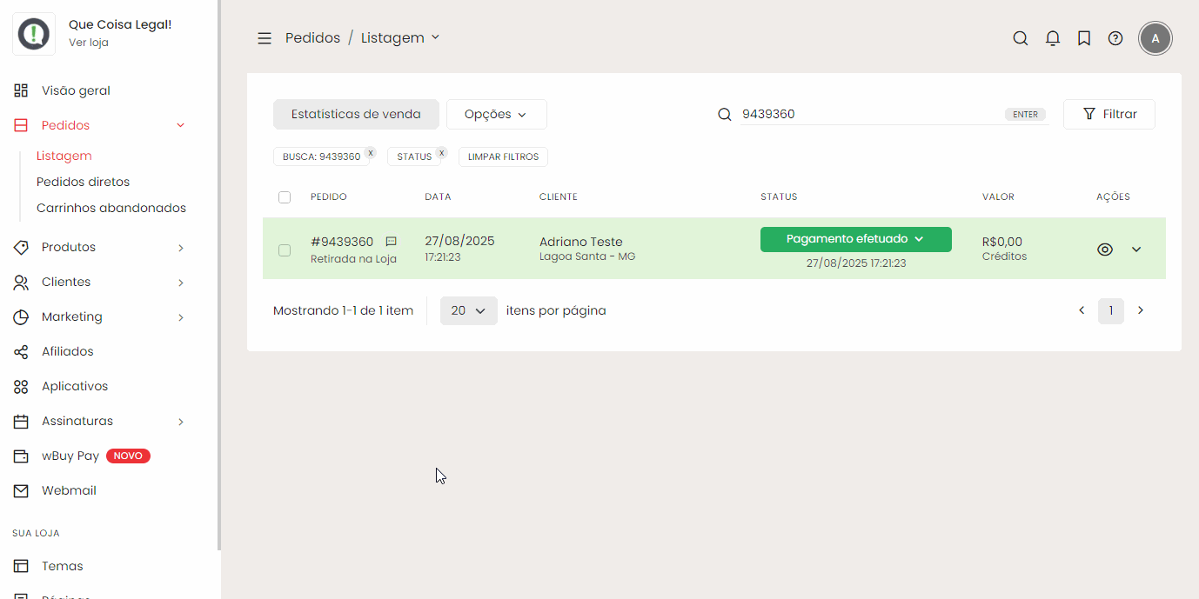This screenshot has height=599, width=1199.
Task: Open the order message note icon
Action: [392, 242]
